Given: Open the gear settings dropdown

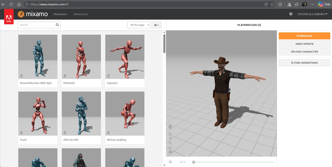Looking at the screenshot, I should pos(157,25).
